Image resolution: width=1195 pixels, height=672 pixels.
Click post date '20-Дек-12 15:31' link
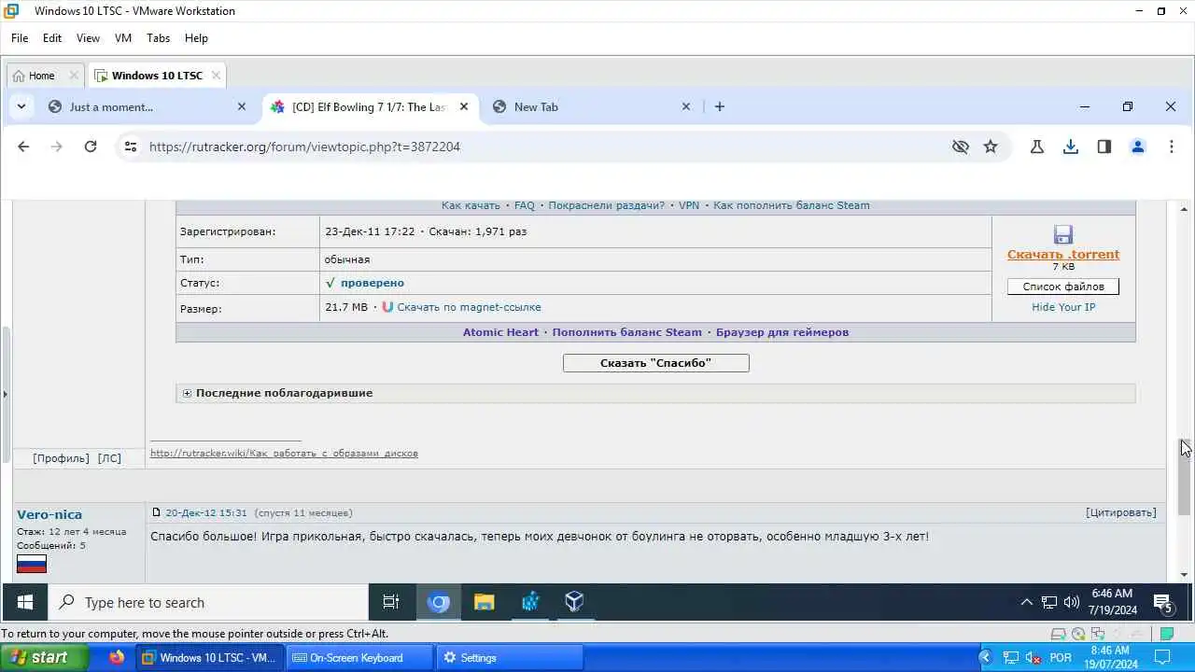[206, 512]
